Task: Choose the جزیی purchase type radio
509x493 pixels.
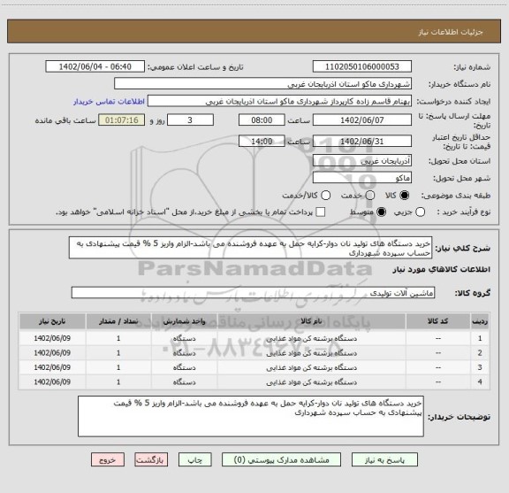Action: (x=420, y=212)
